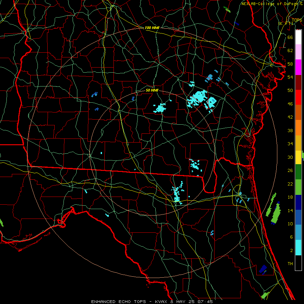Click the 50 NMI range ring label
Screen dimensions: 304x304
(152, 90)
